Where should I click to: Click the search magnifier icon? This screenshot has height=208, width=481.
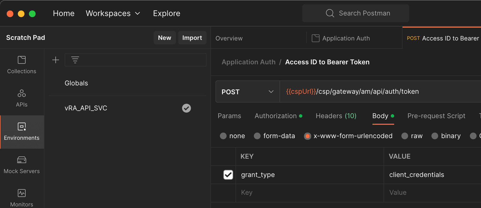click(x=330, y=13)
